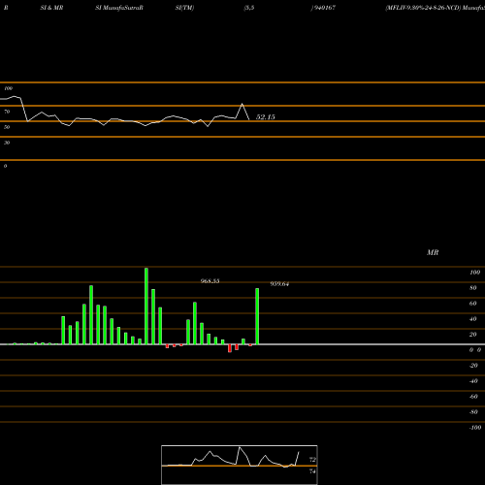
Task: Click the MR axis label -100
Action: [x=474, y=428]
